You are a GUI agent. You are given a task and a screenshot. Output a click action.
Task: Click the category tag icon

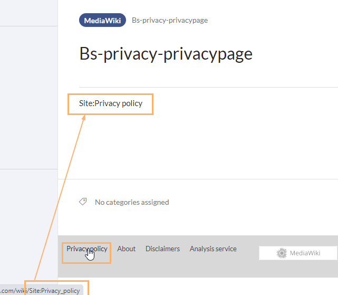[x=83, y=202]
